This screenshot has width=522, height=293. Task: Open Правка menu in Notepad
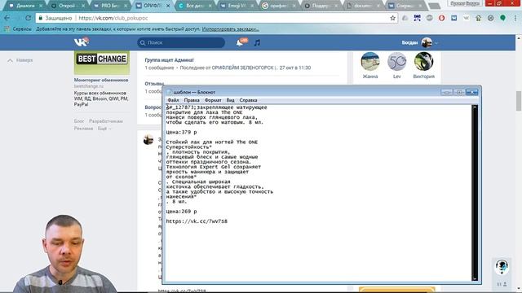192,100
